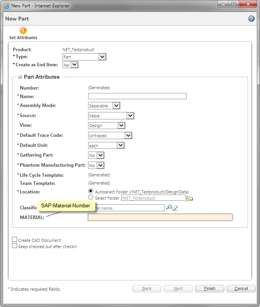This screenshot has height=307, width=260.
Task: Click the SAP-Material-Number tooltip
Action: coord(66,206)
